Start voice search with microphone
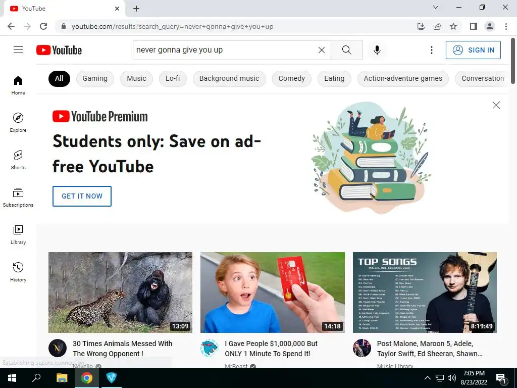This screenshot has width=517, height=388. click(x=377, y=50)
